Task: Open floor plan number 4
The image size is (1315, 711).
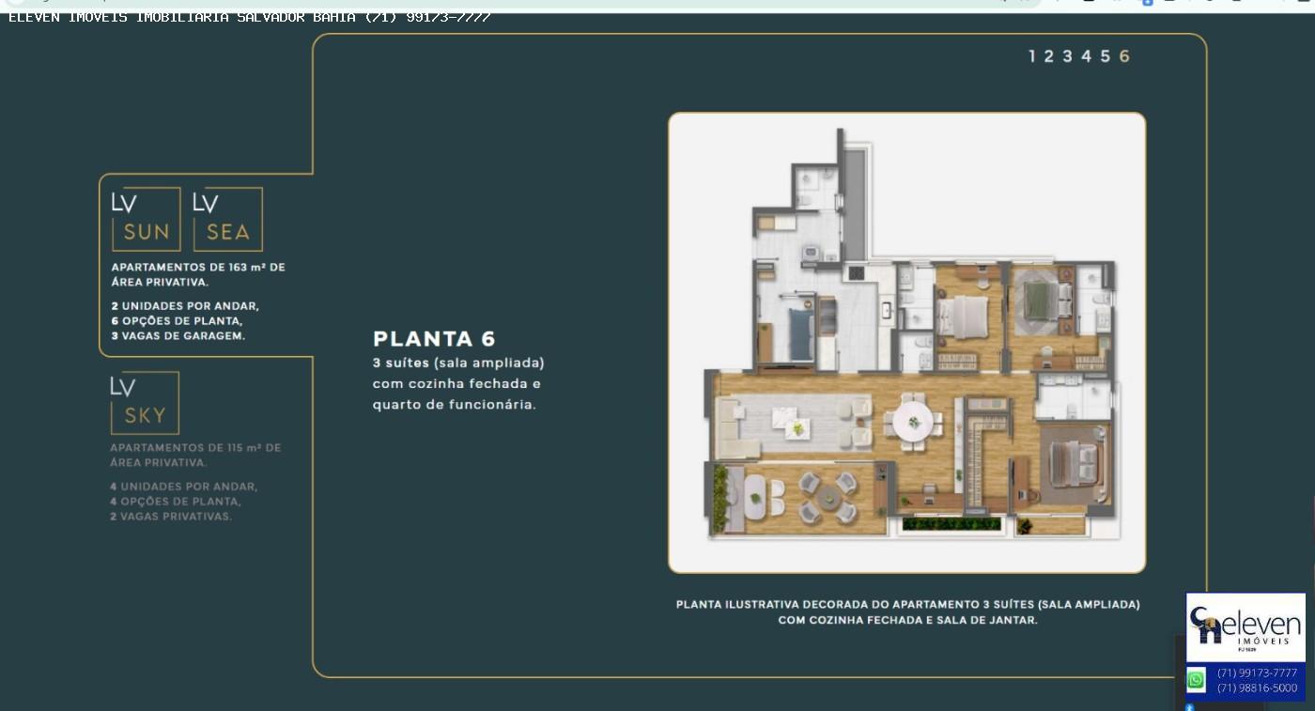Action: point(1086,56)
